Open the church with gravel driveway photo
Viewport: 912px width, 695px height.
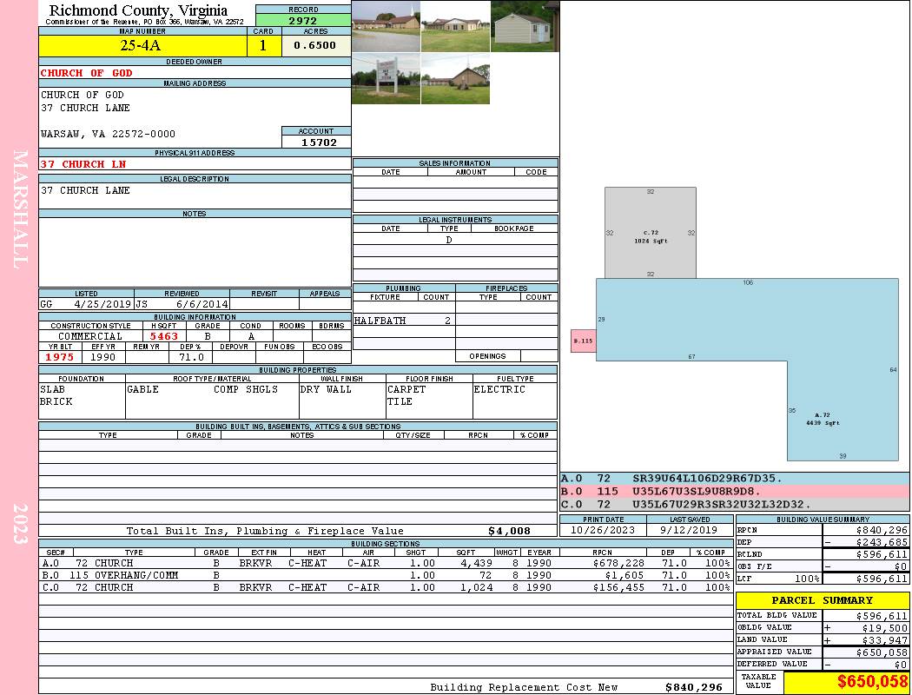click(386, 26)
